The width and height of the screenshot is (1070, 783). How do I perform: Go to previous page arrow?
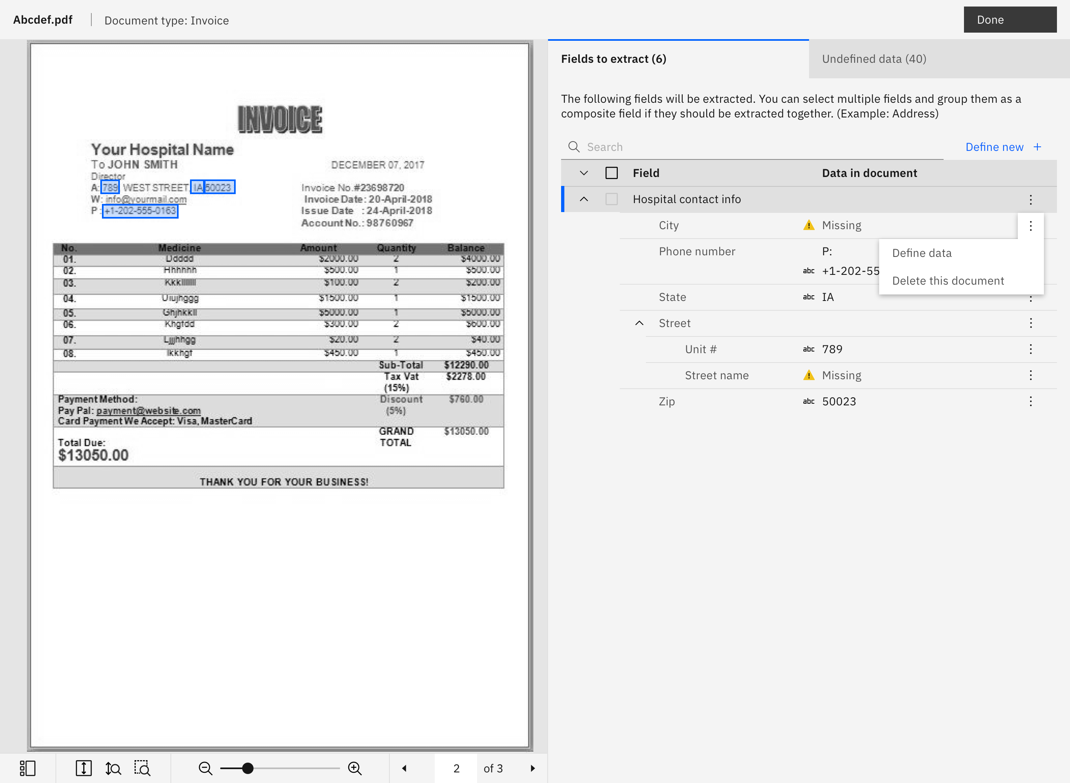pyautogui.click(x=404, y=768)
